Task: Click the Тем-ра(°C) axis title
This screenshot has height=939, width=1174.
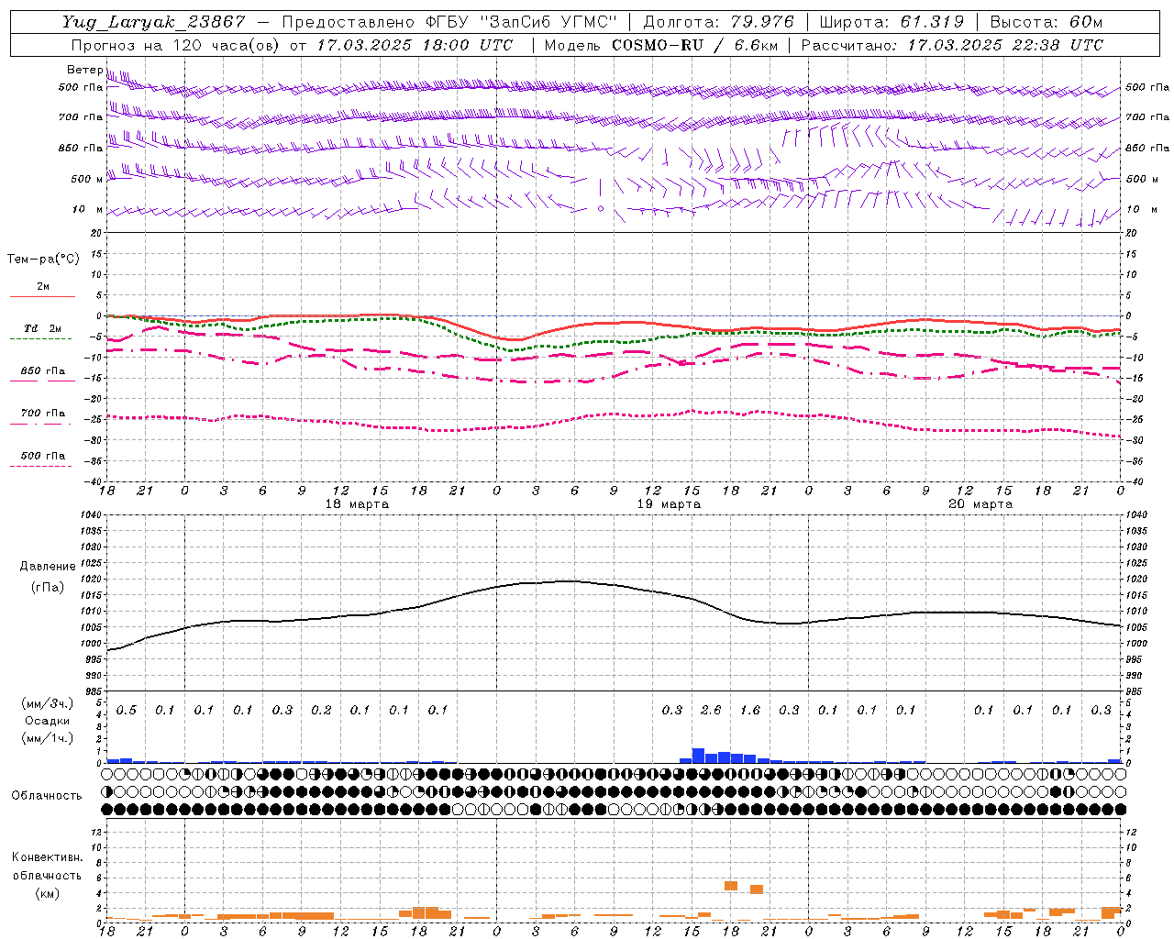Action: 43,260
